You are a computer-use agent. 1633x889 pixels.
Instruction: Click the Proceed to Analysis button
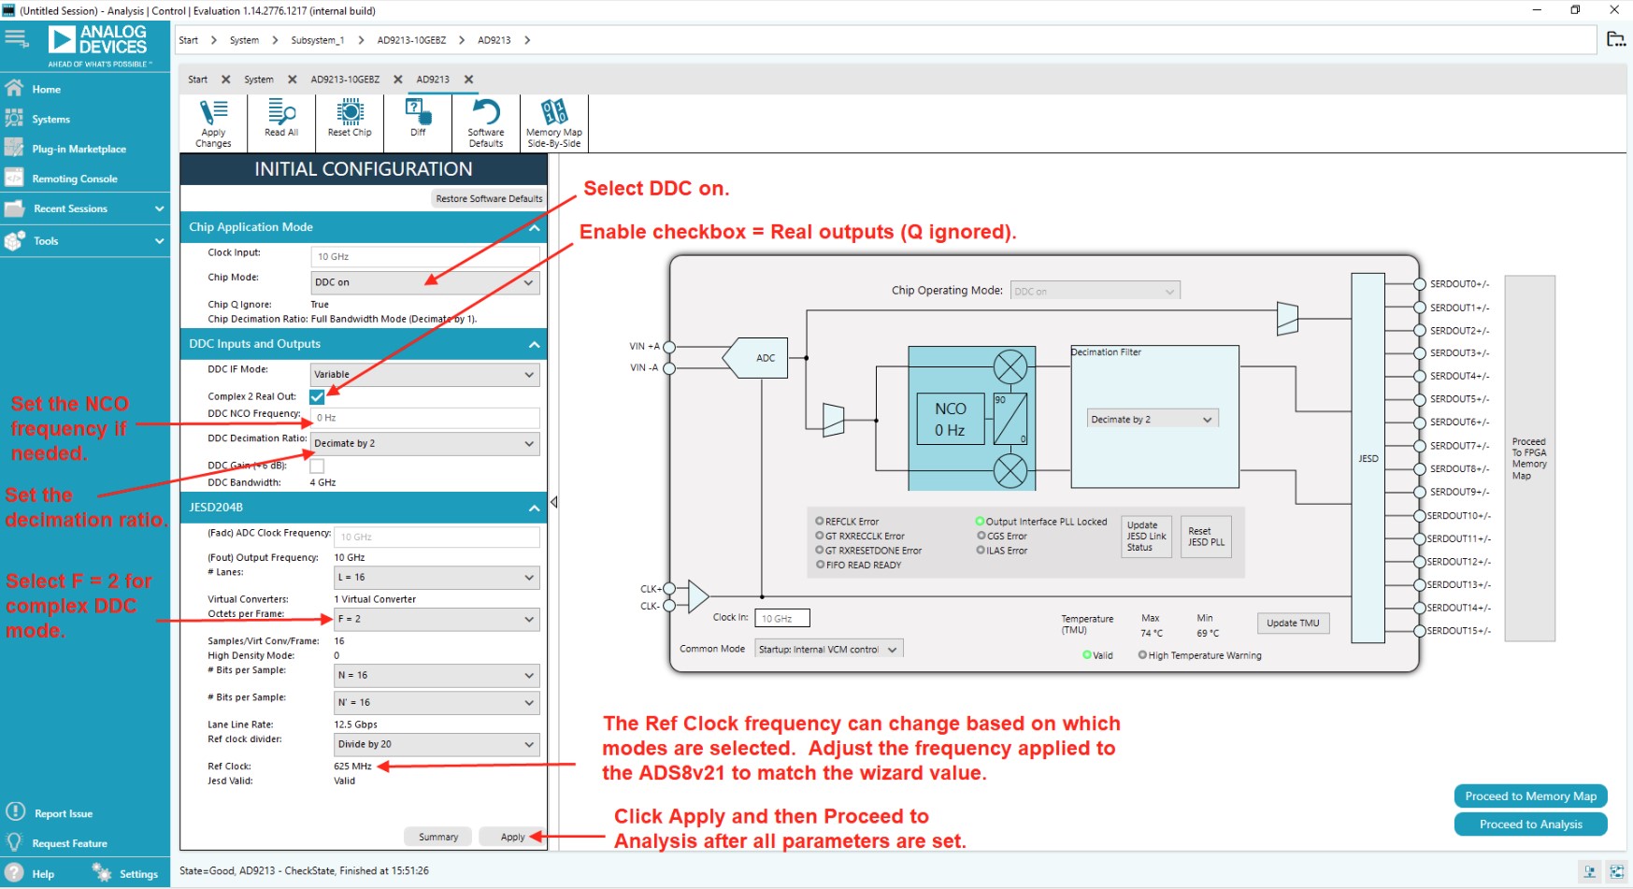coord(1530,824)
